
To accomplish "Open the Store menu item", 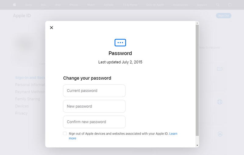I will (28, 5).
